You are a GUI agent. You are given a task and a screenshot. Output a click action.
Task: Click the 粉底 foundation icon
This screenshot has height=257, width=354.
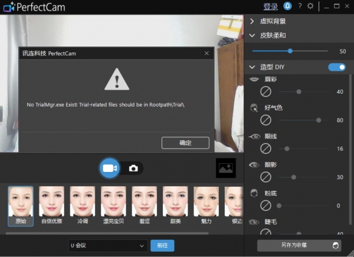pos(254,193)
